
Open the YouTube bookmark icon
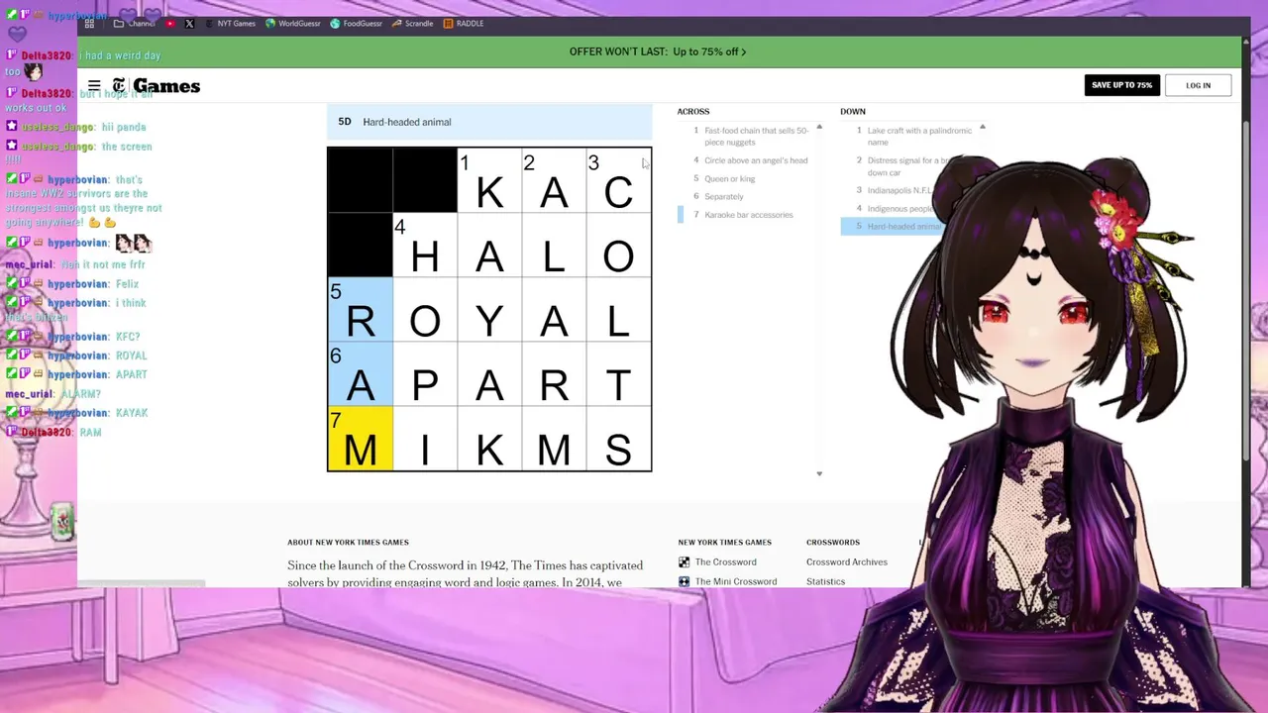click(x=171, y=24)
